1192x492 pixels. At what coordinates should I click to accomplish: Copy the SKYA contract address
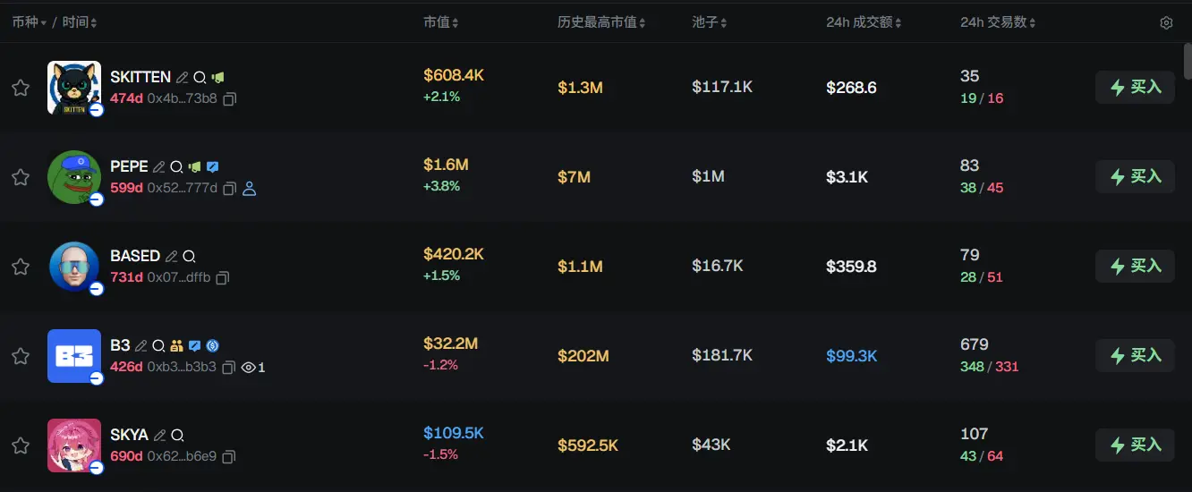[x=229, y=457]
